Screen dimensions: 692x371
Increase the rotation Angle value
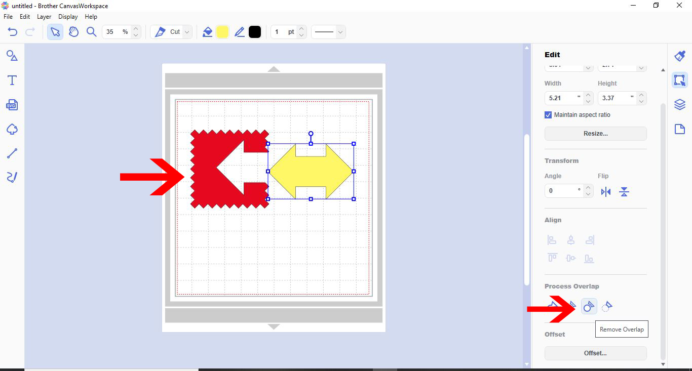click(x=588, y=188)
